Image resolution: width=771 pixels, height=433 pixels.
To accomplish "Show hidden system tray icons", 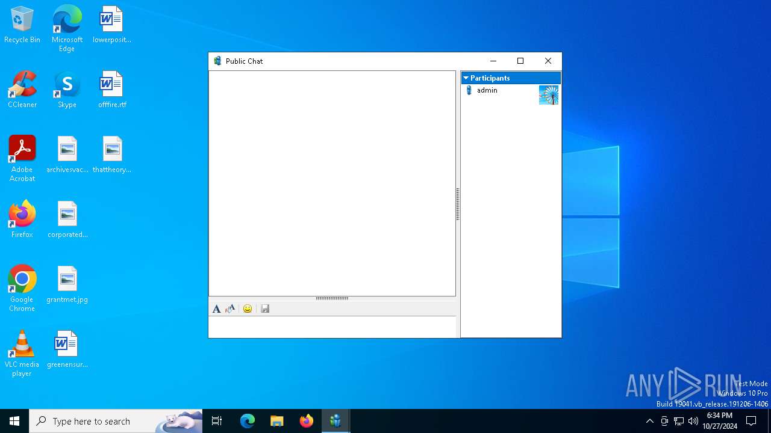I will [650, 421].
